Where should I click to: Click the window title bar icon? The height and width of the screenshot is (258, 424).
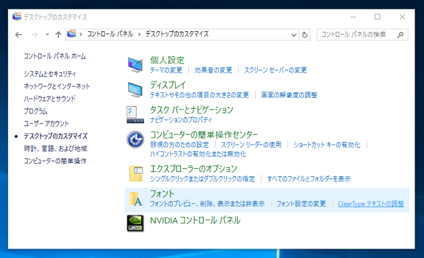click(17, 17)
